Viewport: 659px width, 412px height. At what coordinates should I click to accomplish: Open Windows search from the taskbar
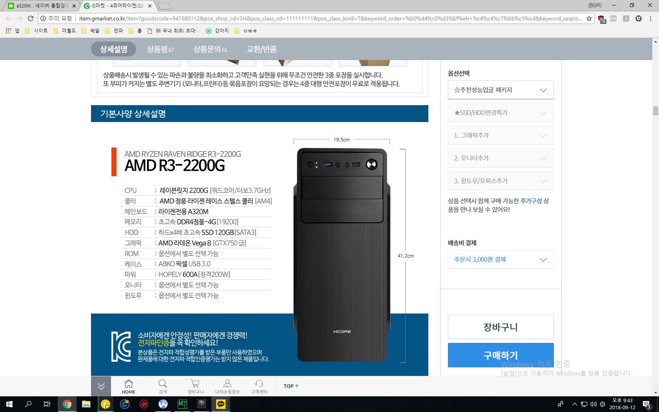[x=28, y=404]
